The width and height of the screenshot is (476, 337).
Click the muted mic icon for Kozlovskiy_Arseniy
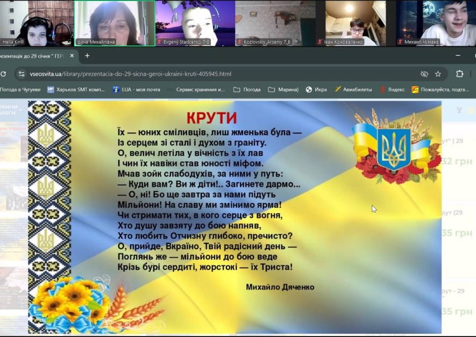tap(239, 42)
